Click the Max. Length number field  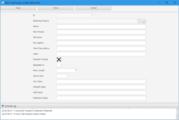(67, 70)
